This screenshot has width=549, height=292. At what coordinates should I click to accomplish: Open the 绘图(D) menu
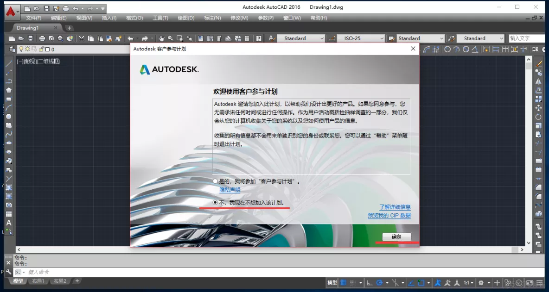[186, 18]
